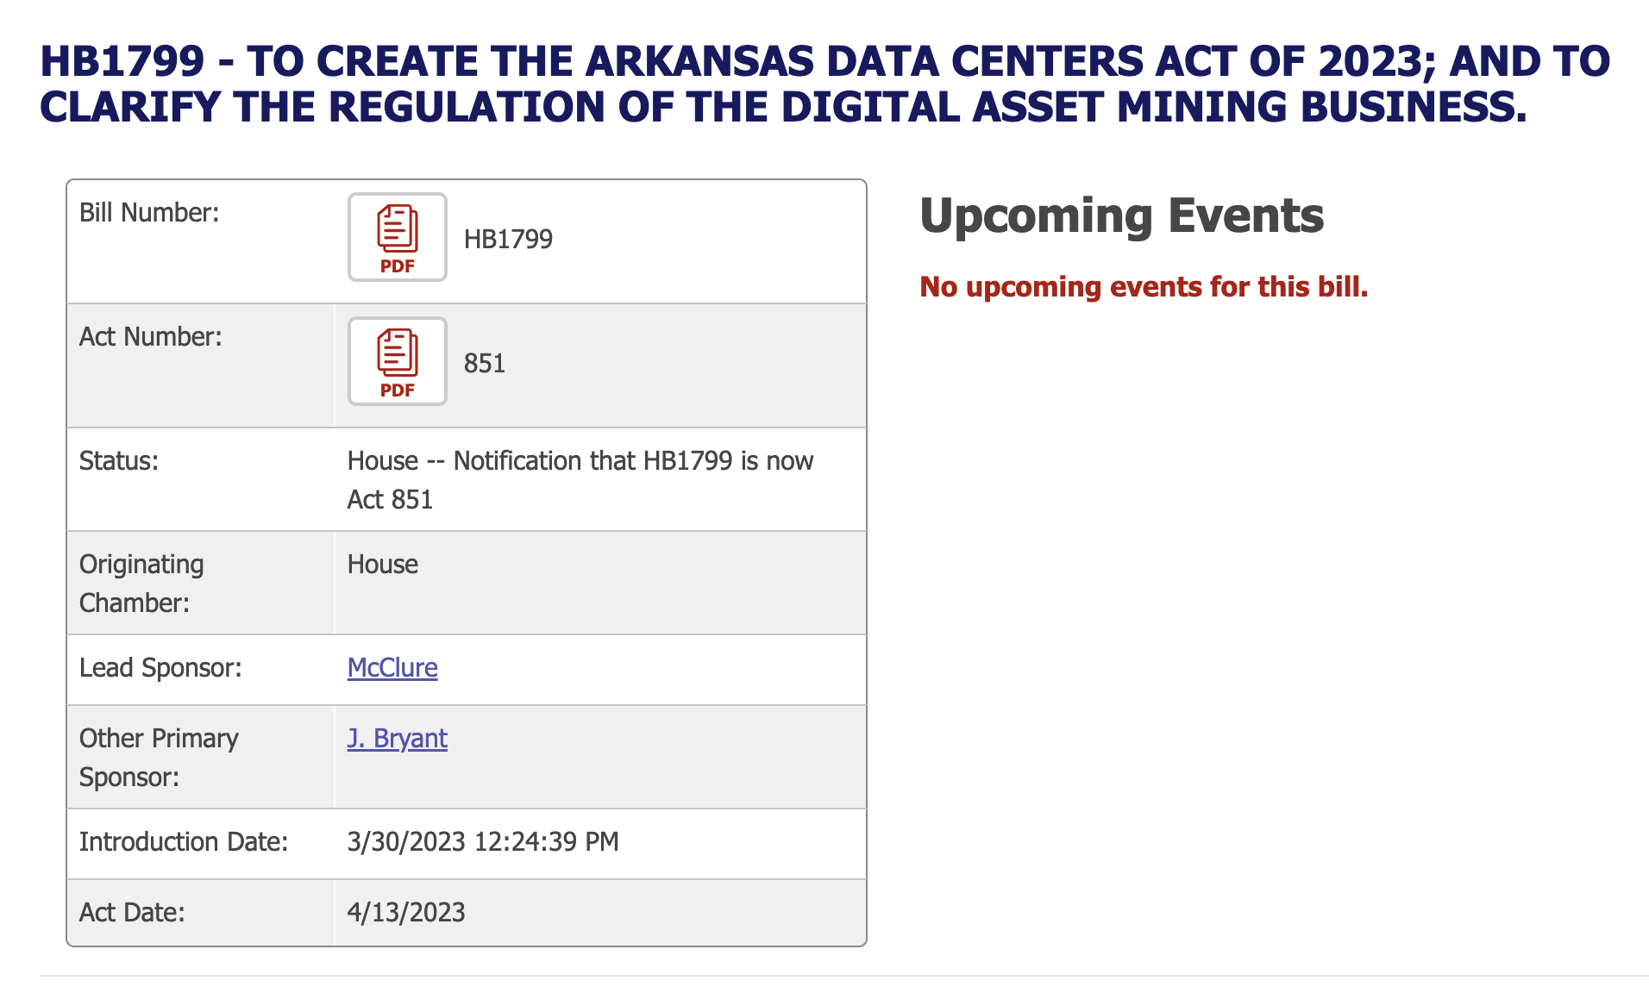The height and width of the screenshot is (993, 1649).
Task: Click the act number 851 text
Action: pyautogui.click(x=485, y=363)
